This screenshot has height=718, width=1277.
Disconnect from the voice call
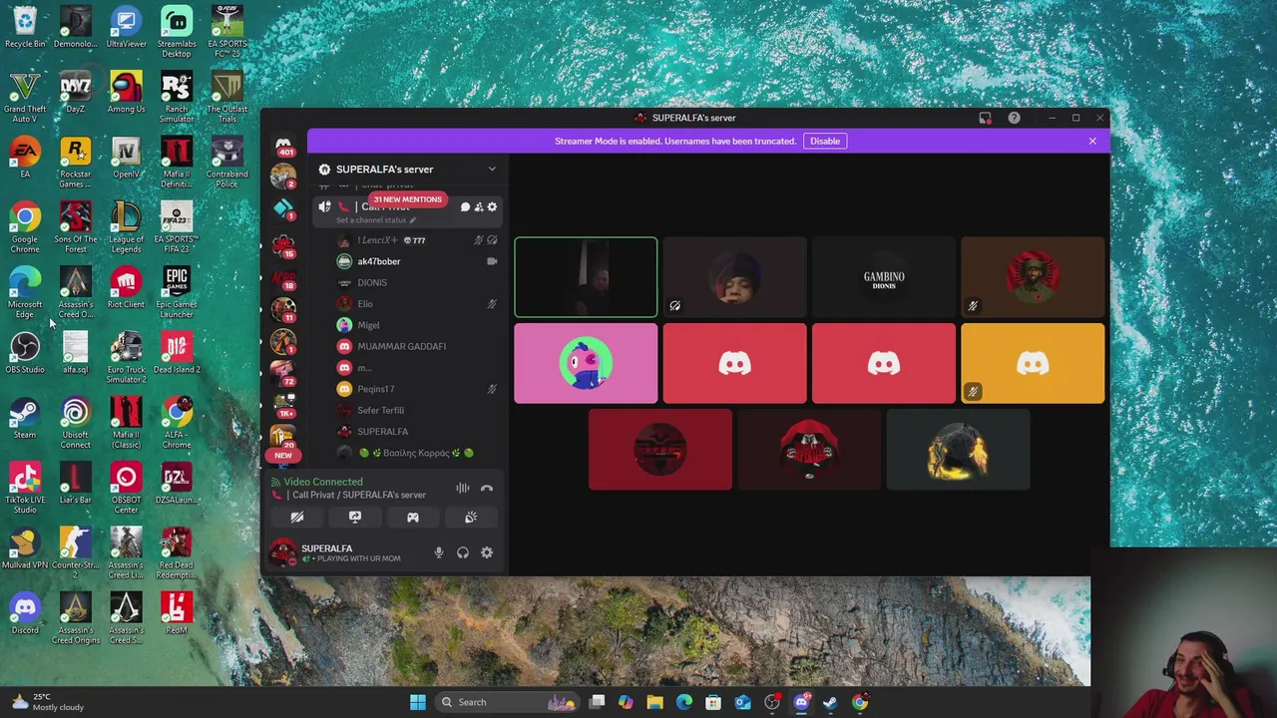click(x=487, y=488)
